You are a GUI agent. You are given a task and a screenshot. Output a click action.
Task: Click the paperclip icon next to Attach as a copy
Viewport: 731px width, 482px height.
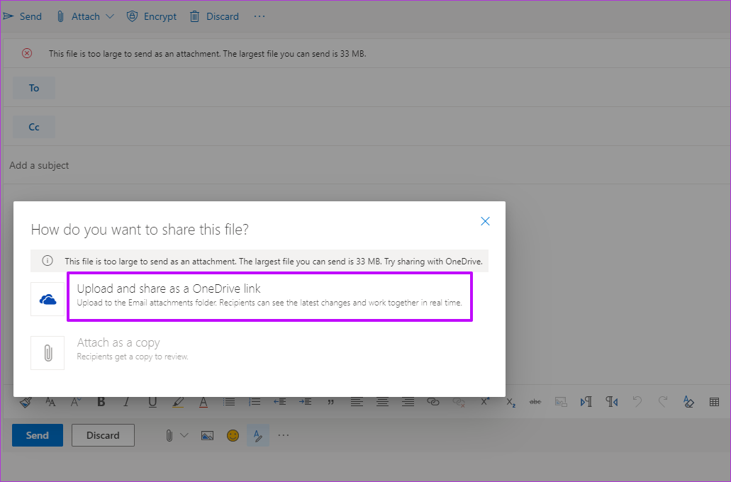pyautogui.click(x=48, y=353)
